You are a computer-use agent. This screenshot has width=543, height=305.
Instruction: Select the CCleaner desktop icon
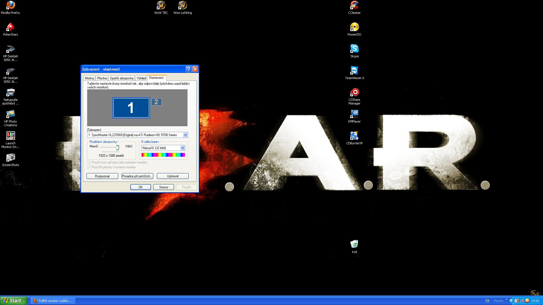coord(354,6)
